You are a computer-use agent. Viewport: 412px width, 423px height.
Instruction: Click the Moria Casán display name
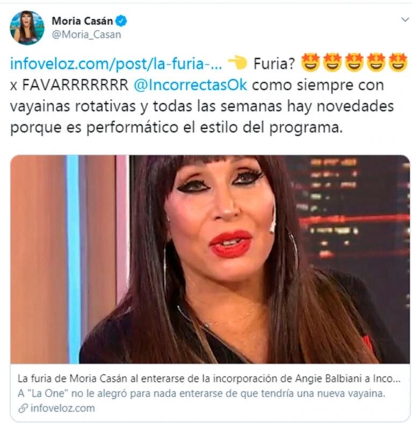pyautogui.click(x=82, y=21)
